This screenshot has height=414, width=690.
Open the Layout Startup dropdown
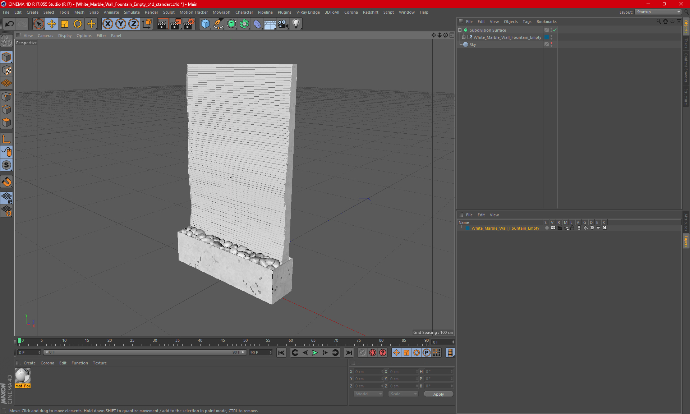pos(658,12)
